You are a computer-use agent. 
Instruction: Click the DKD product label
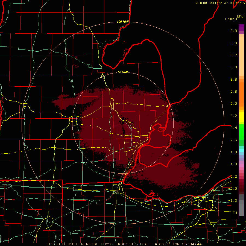[240, 16]
